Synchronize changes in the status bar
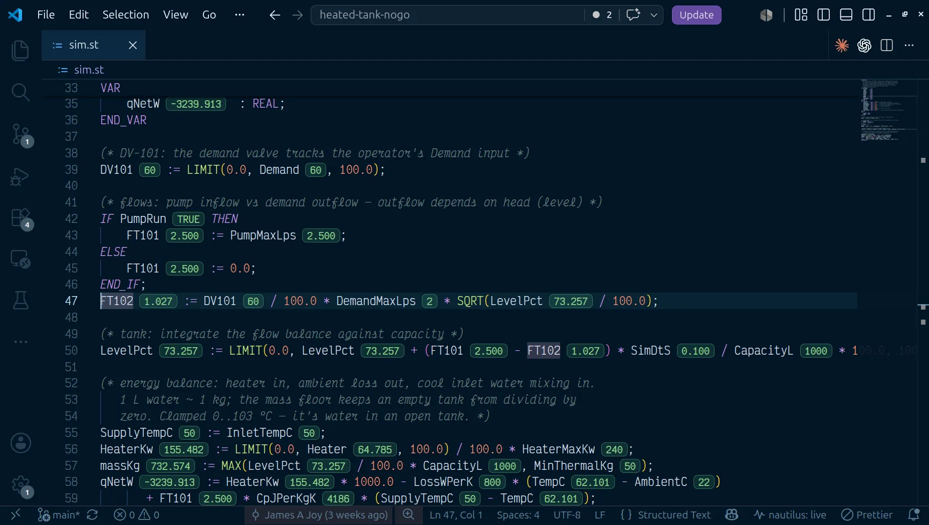Screen dimensions: 929x525 (92, 514)
